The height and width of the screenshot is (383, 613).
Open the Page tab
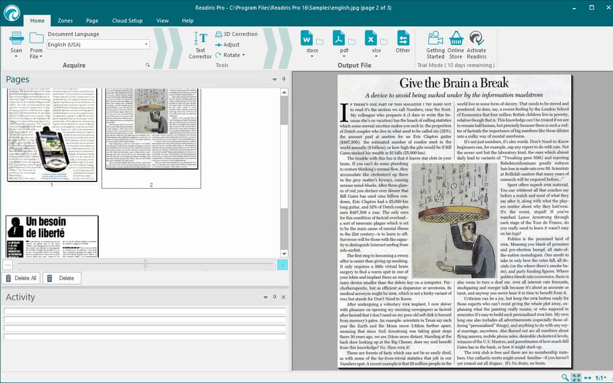[x=93, y=21]
